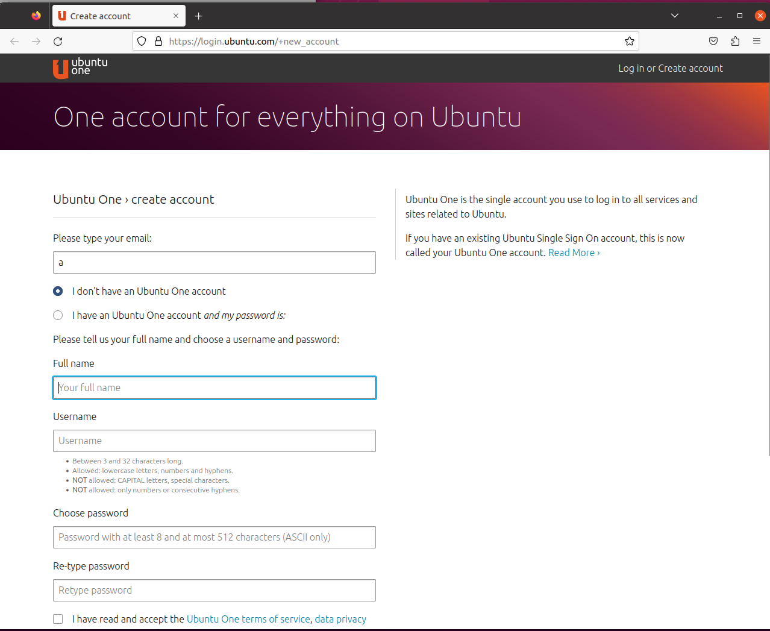Maximize the Firefox window

coord(740,16)
